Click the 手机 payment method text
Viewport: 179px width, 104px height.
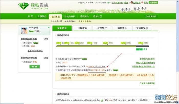(35, 62)
